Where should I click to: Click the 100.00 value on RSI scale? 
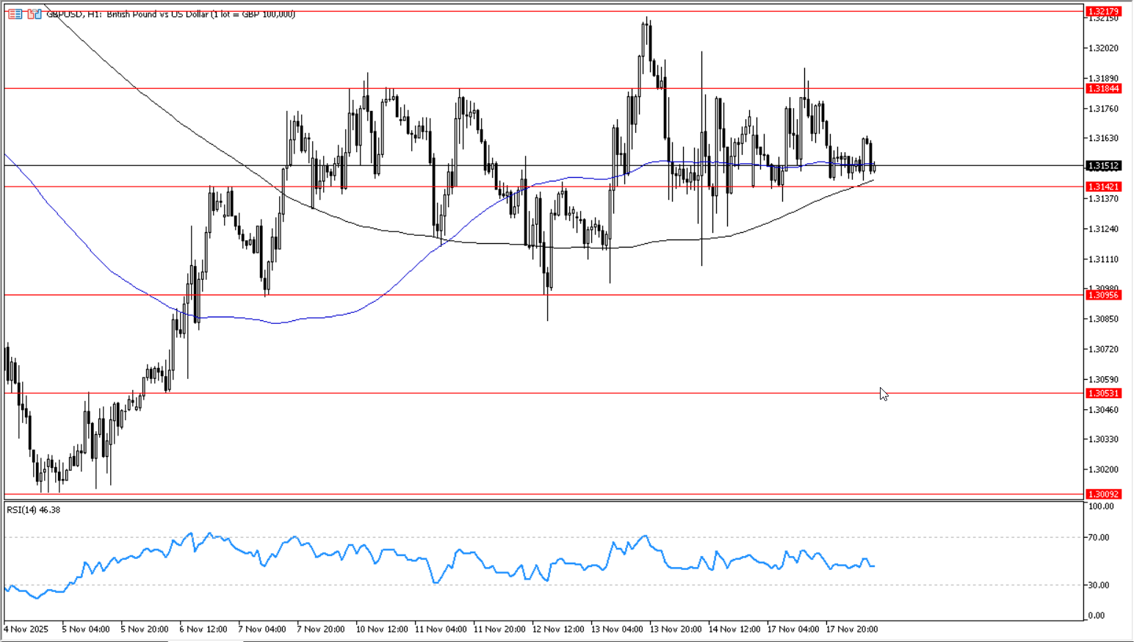tap(1100, 507)
